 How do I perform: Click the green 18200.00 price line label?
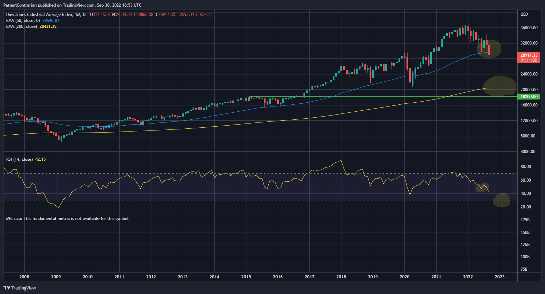pyautogui.click(x=529, y=97)
